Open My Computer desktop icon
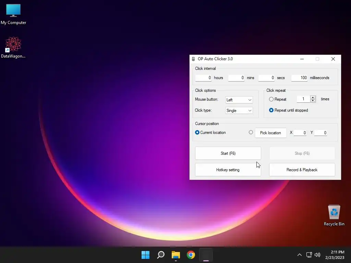Image resolution: width=351 pixels, height=263 pixels. pos(13,14)
